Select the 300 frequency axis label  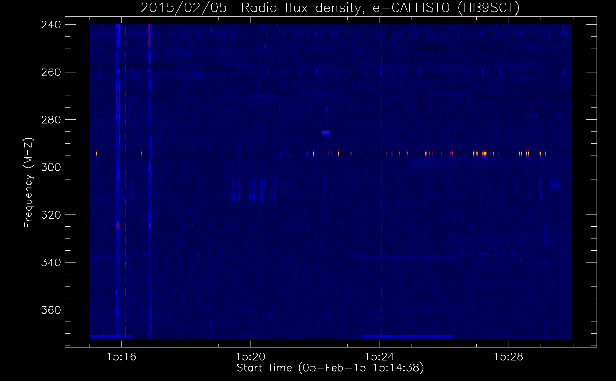coord(51,168)
